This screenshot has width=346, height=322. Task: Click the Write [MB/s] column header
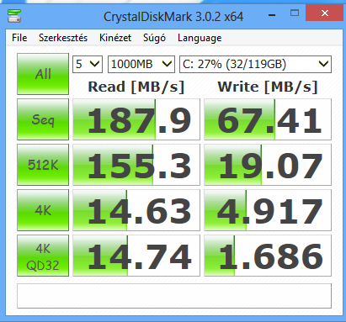[x=268, y=87]
